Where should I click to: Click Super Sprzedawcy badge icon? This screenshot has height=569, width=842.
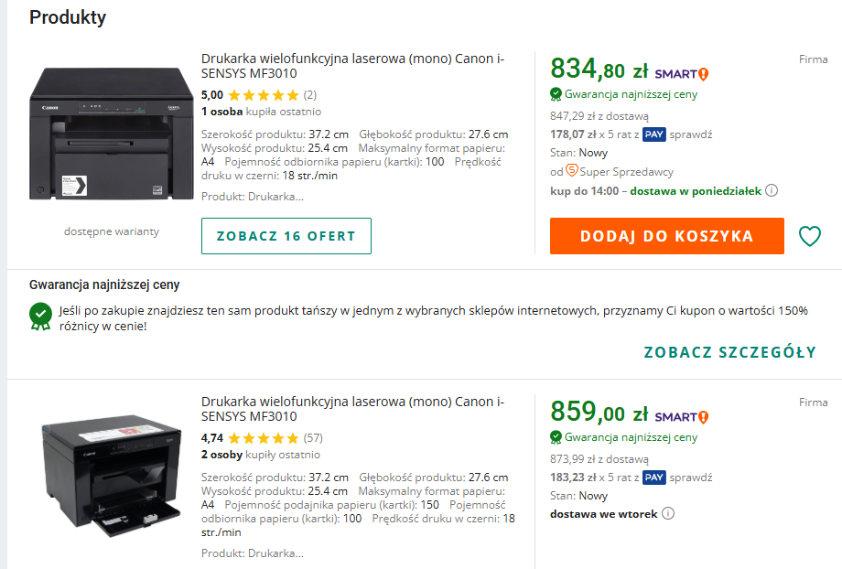point(572,171)
